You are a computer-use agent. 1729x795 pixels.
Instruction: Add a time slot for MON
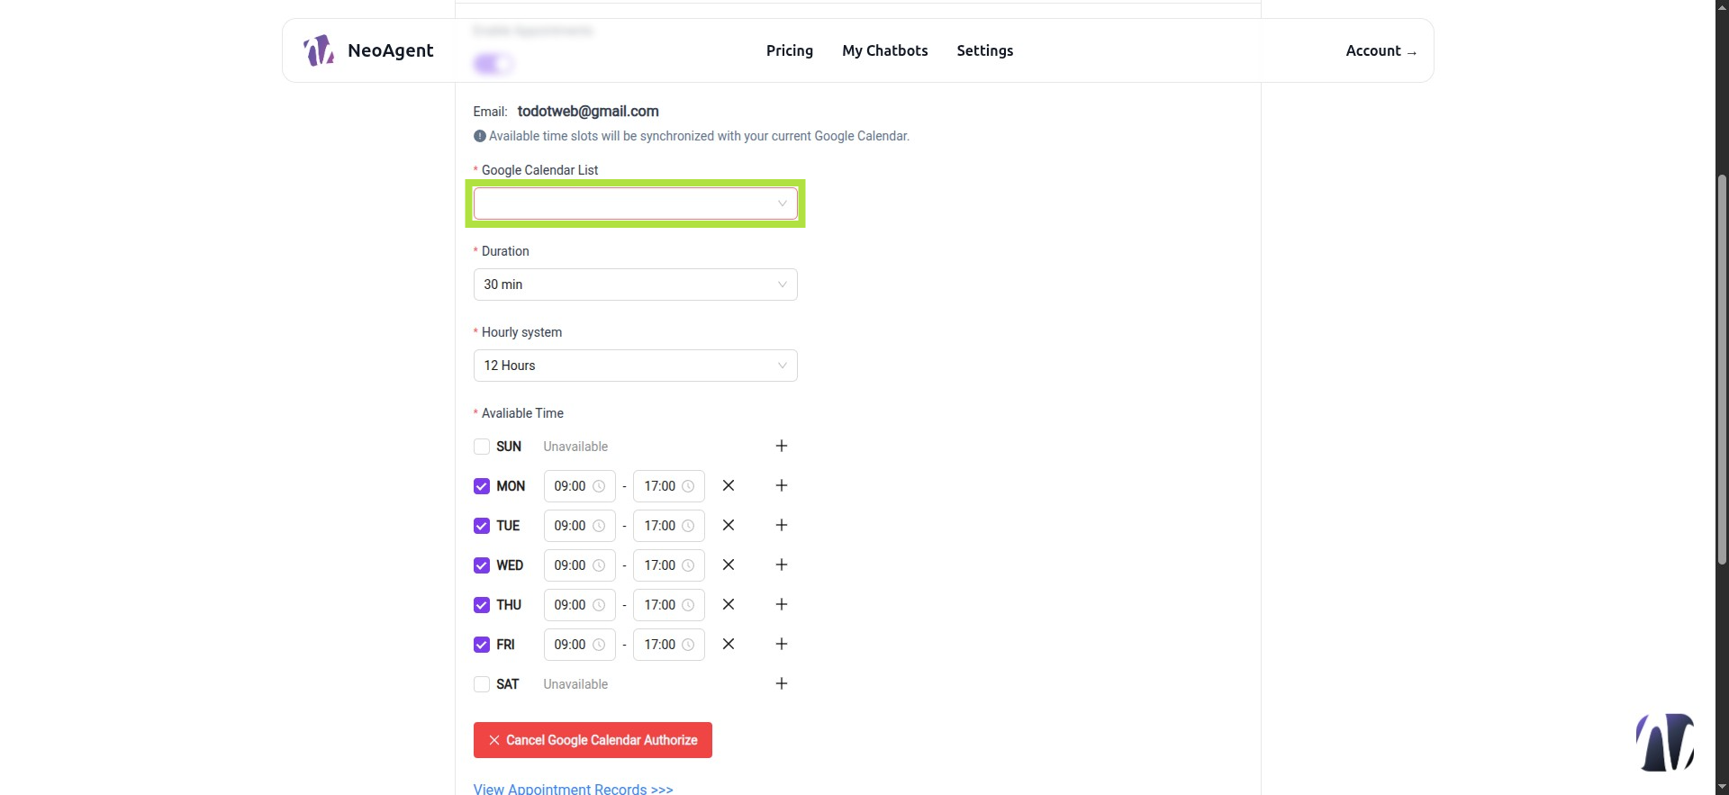(x=782, y=486)
